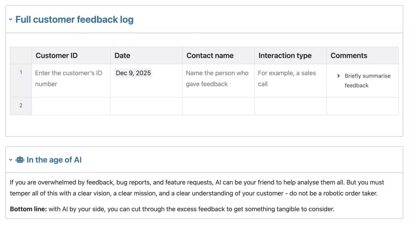Click the chevron beside Full customer feedback log
Viewport: 411px width, 225px height.
(10, 19)
